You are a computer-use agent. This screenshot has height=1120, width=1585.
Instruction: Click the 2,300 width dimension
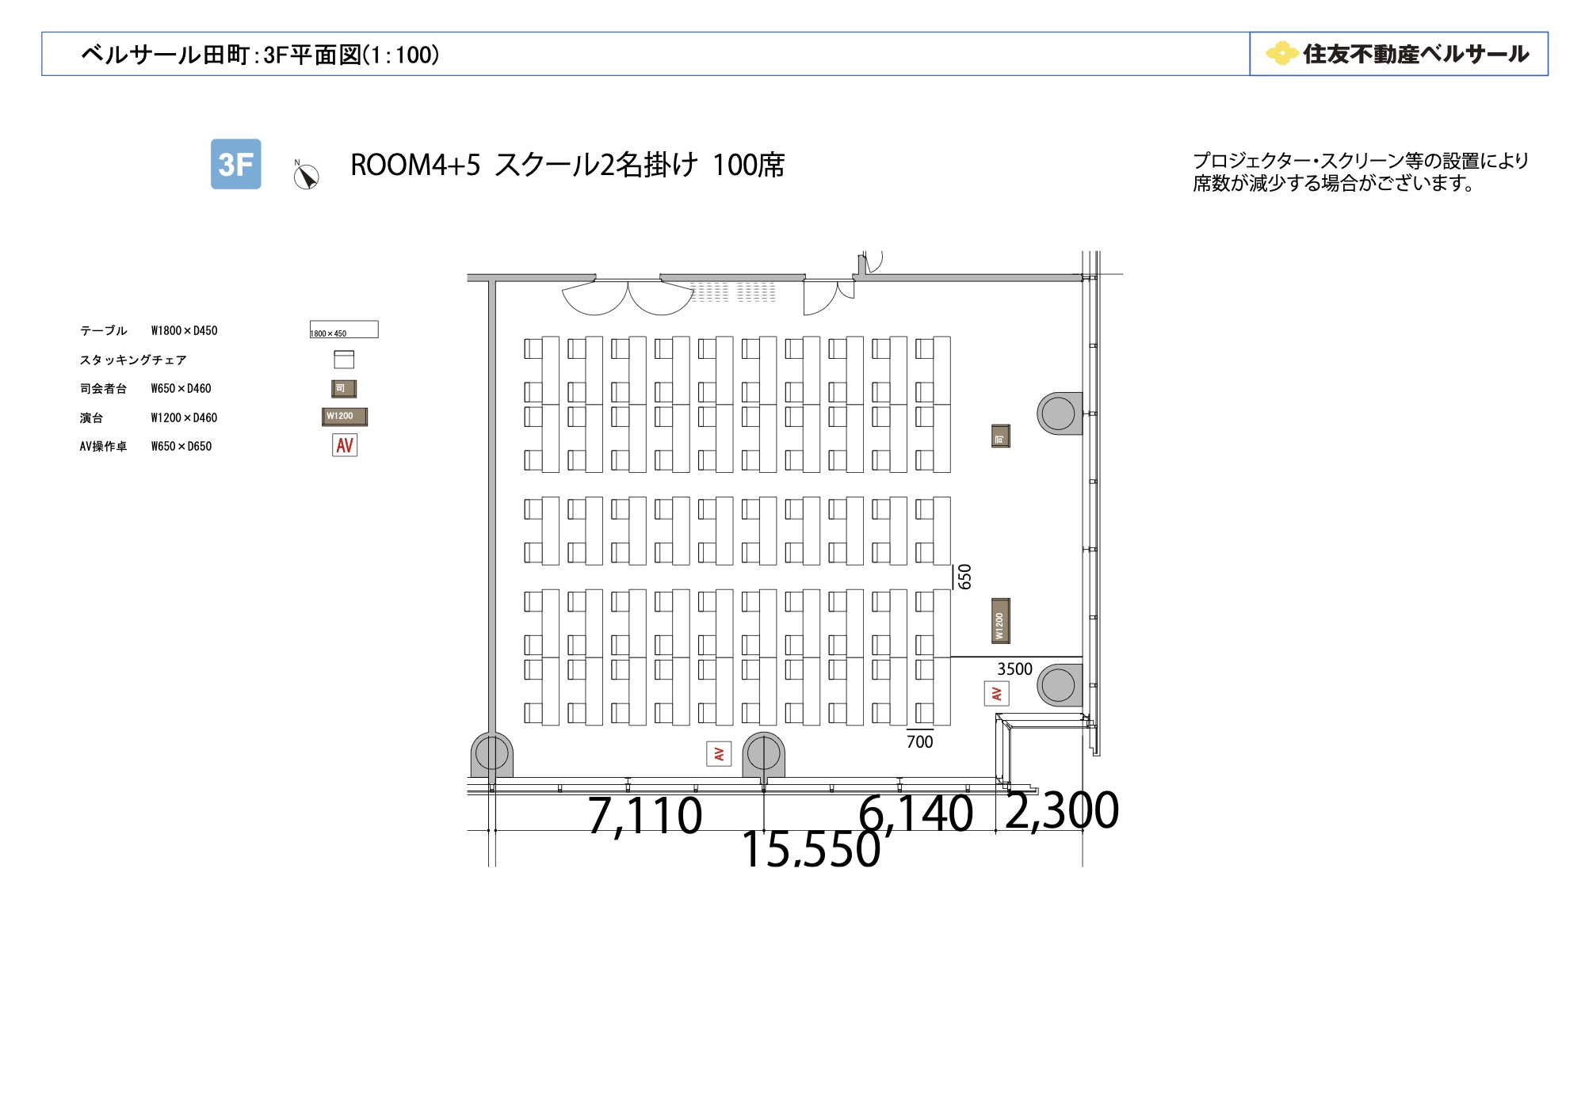click(x=1062, y=810)
